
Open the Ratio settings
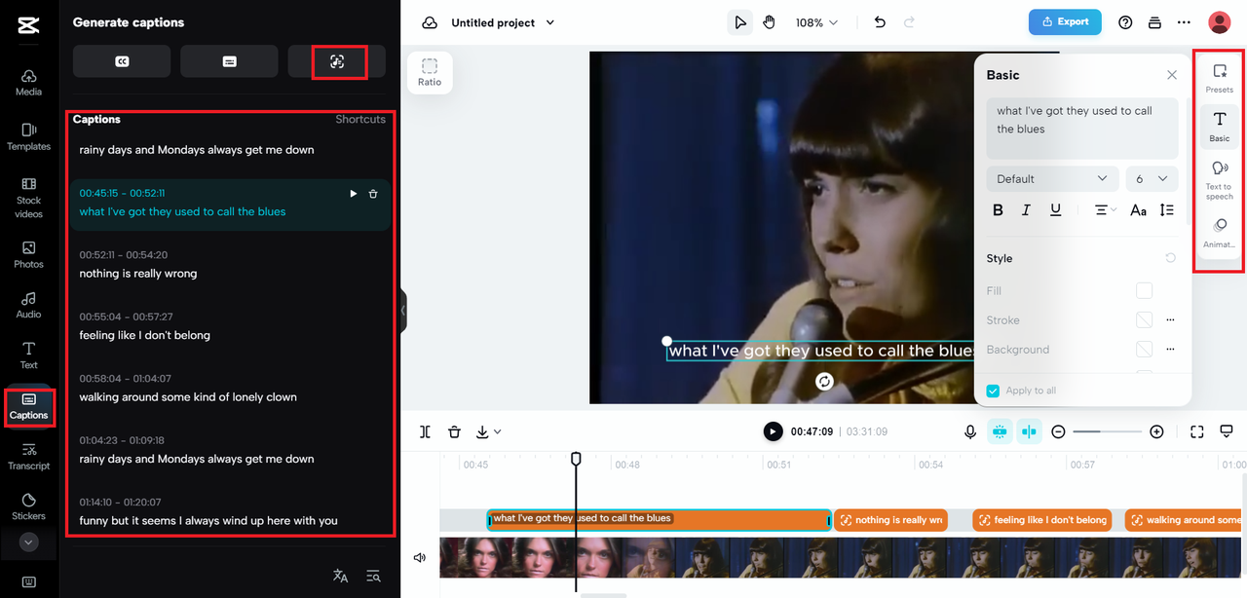point(430,72)
